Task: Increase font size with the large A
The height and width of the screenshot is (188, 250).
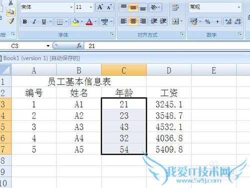Action: 100,7
